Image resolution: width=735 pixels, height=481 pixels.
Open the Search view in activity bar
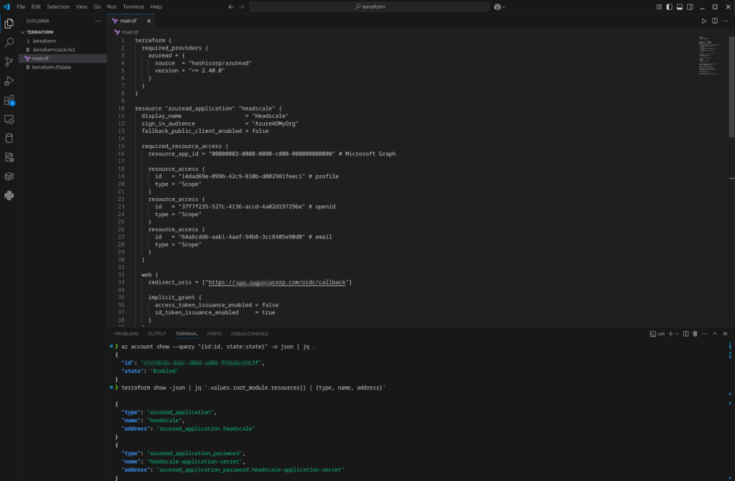pyautogui.click(x=9, y=42)
